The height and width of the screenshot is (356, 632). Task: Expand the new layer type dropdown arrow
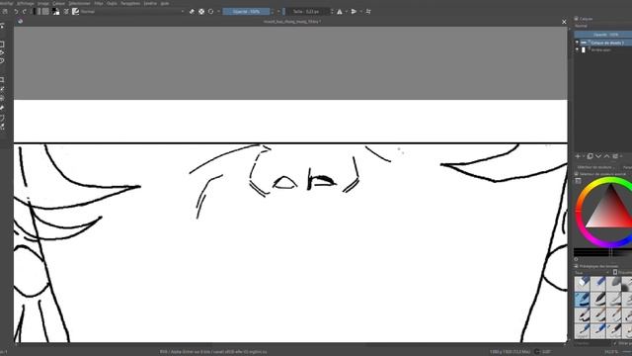tap(584, 156)
